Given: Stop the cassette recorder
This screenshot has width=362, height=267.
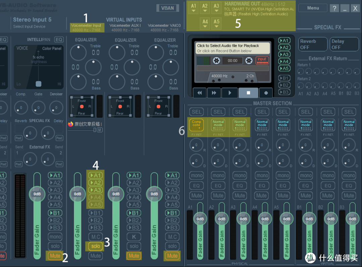Looking at the screenshot, I should point(248,93).
